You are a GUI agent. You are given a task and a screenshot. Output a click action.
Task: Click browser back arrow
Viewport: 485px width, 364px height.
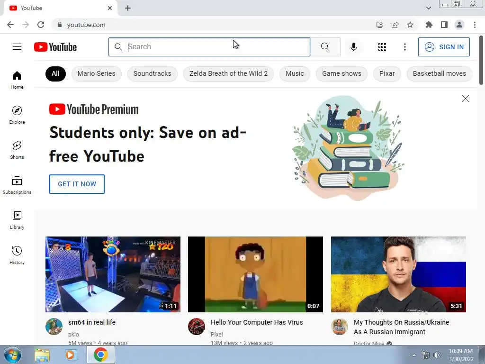point(10,25)
